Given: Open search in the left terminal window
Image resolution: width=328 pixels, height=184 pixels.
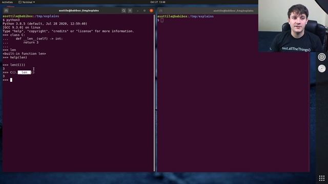Looking at the screenshot, I should click(x=124, y=10).
